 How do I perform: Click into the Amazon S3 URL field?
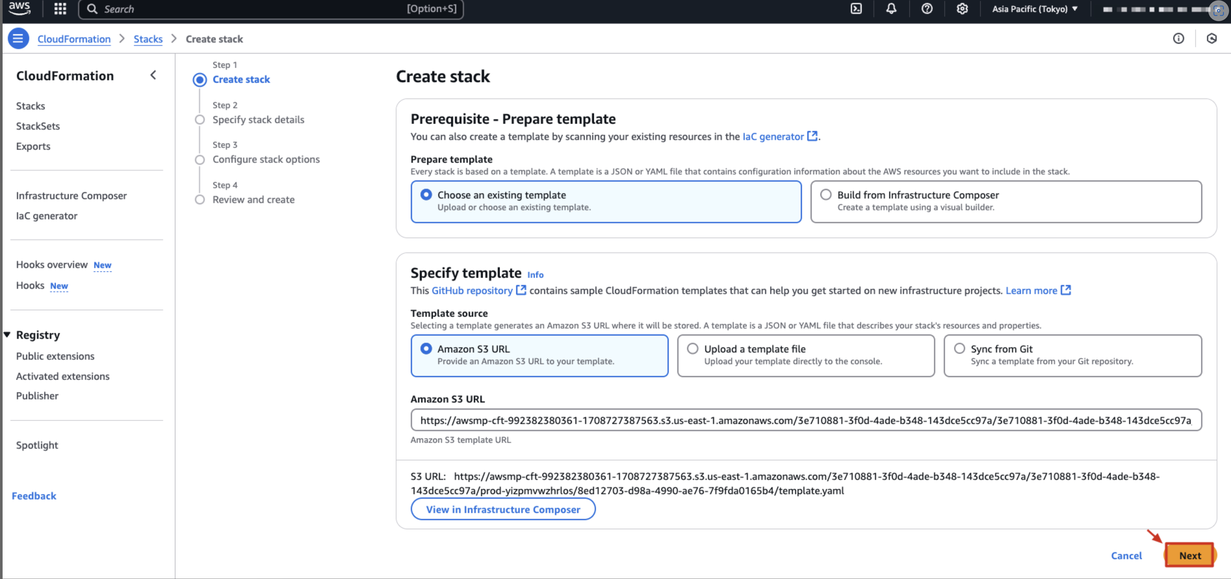[805, 420]
